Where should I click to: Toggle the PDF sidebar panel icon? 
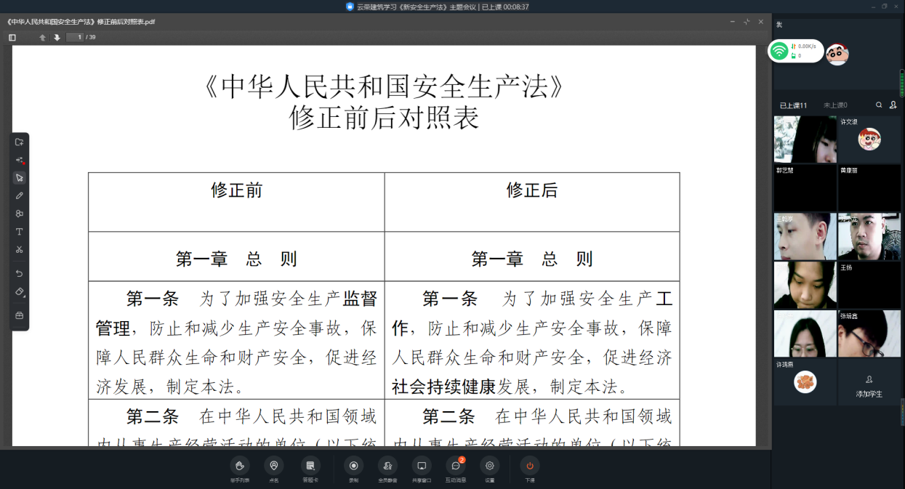pyautogui.click(x=12, y=37)
